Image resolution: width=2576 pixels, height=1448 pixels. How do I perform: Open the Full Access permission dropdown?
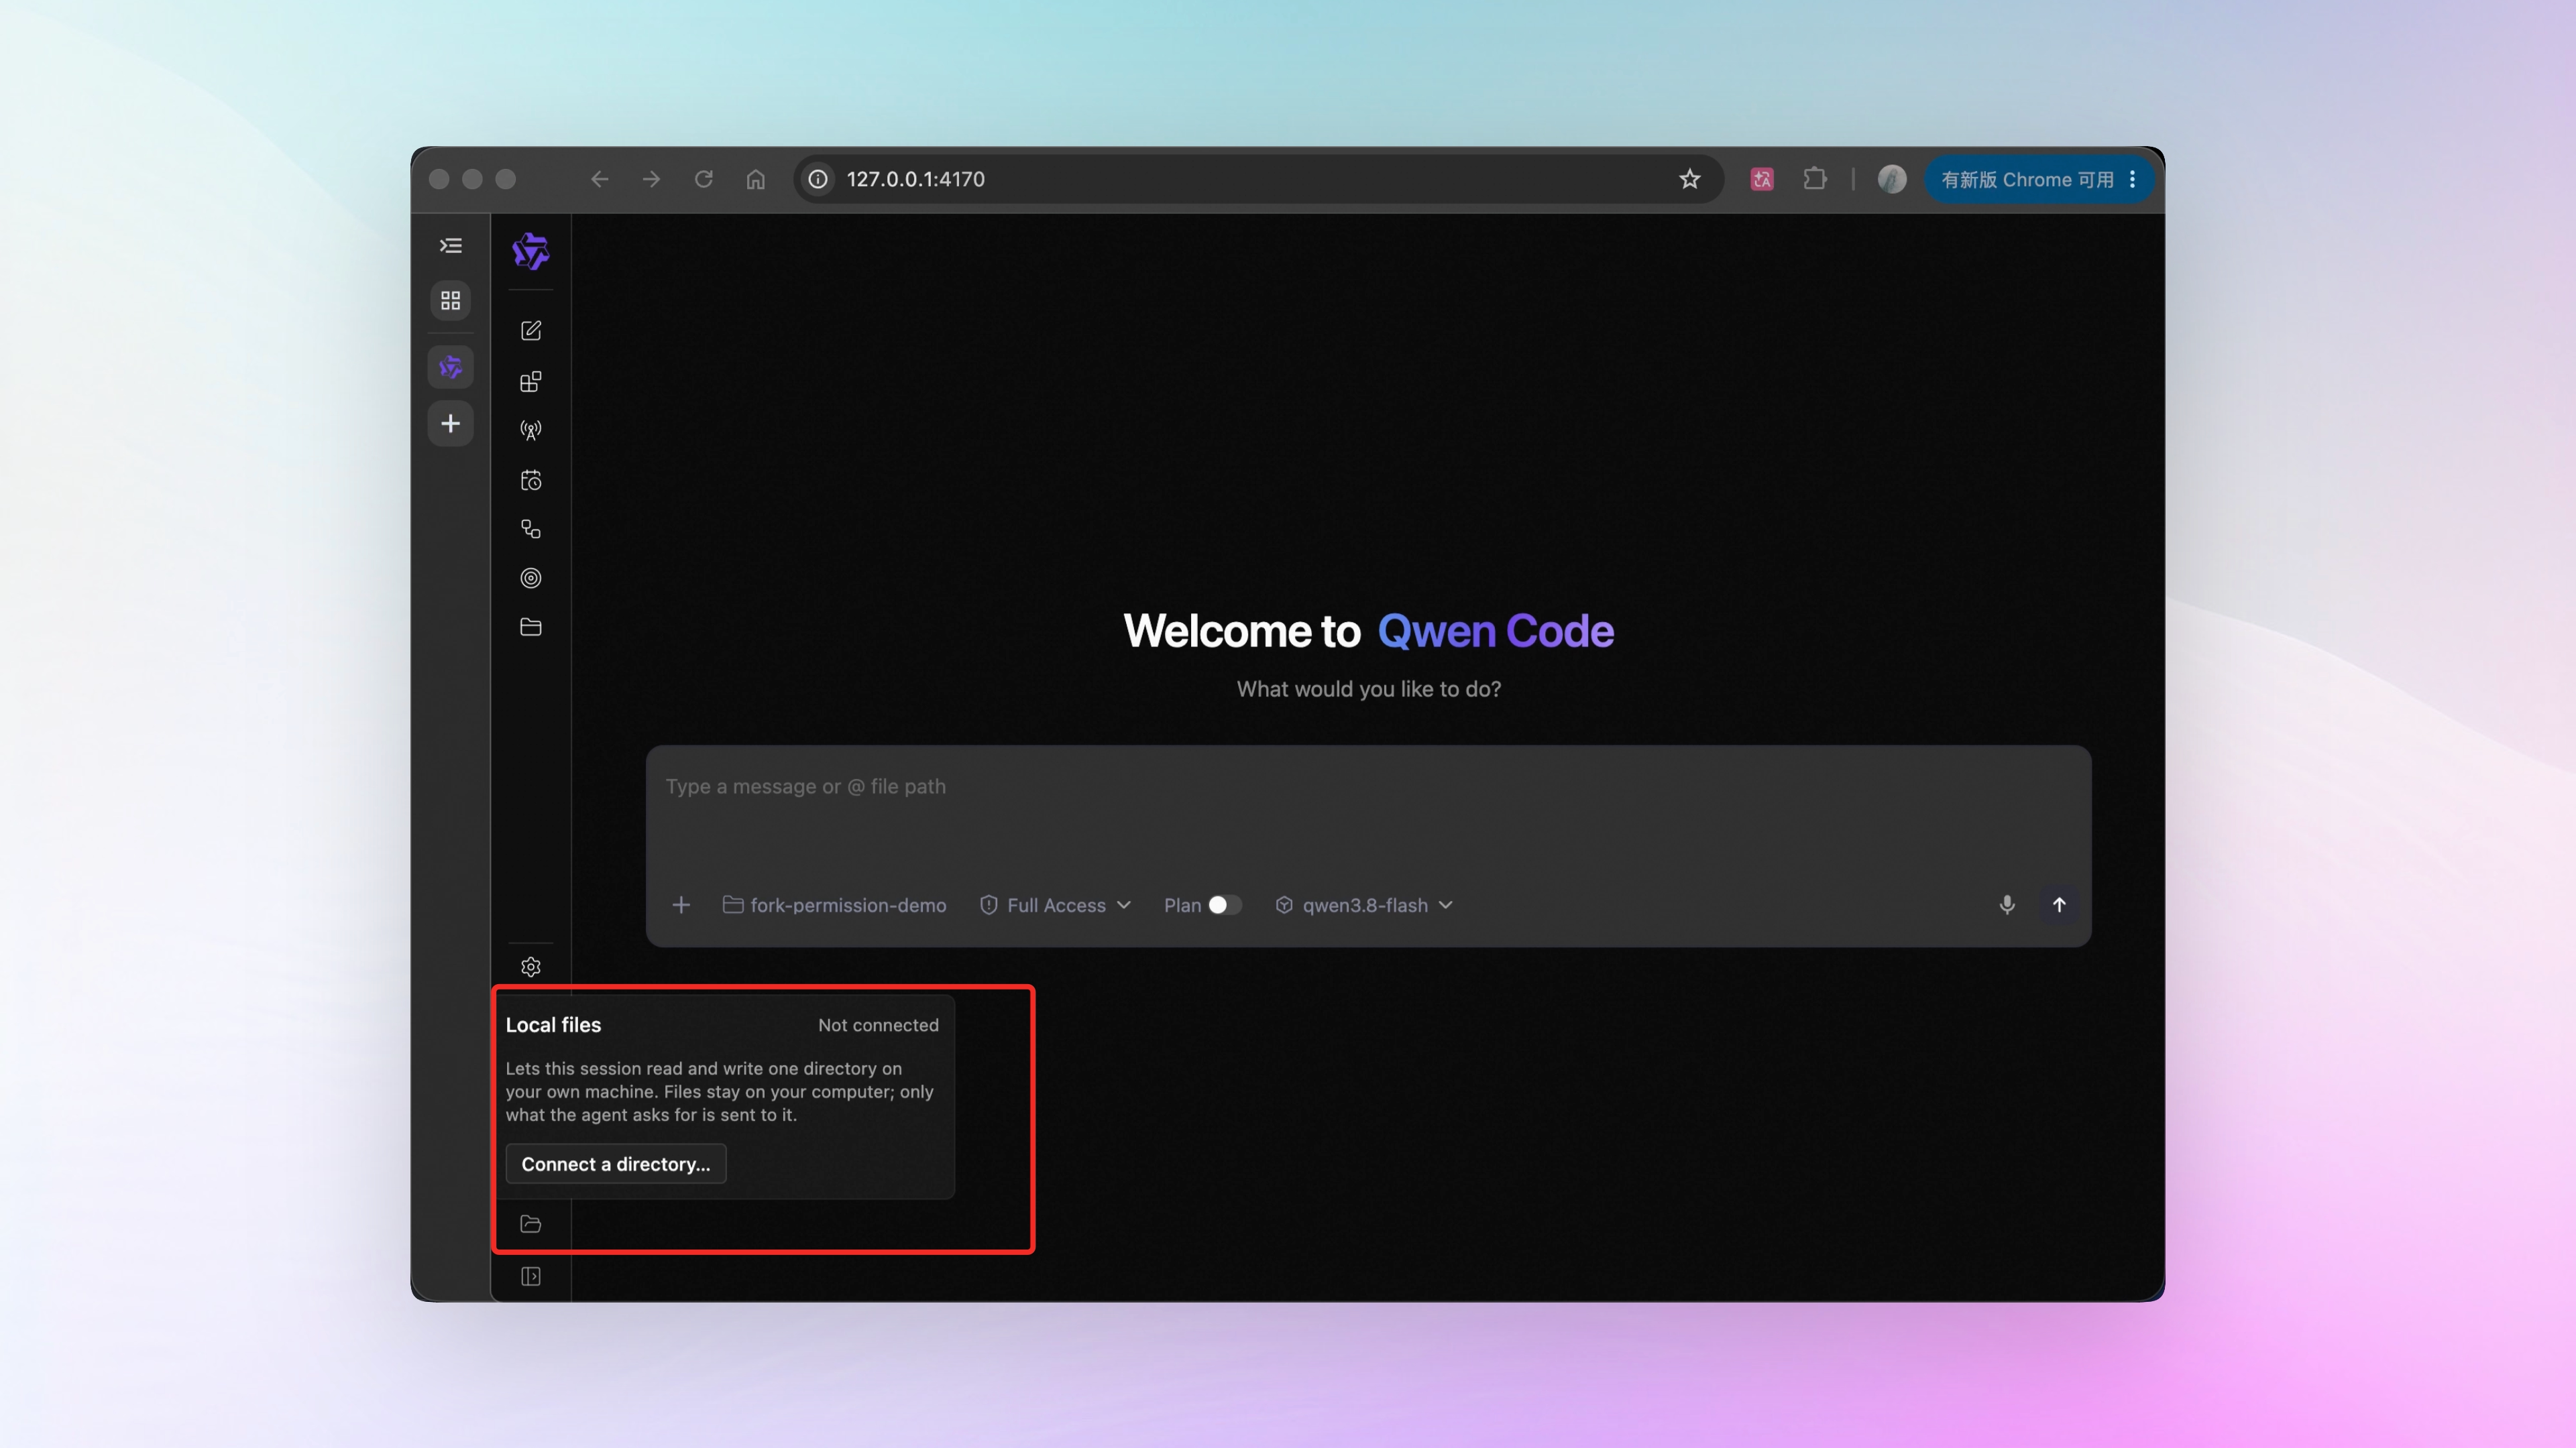tap(1056, 906)
